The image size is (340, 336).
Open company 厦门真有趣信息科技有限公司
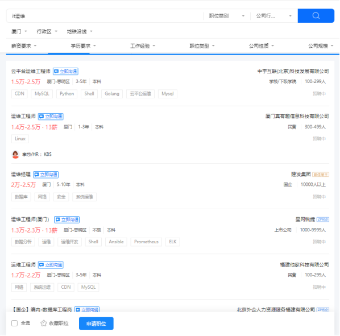(297, 116)
